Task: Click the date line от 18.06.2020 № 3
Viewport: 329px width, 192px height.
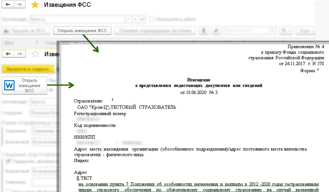Action: (x=199, y=93)
